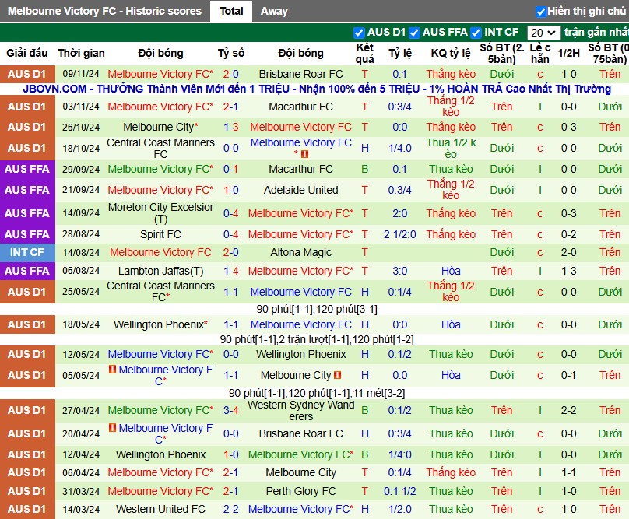Disable the Hiển thị ghi chú checkbox
The image size is (629, 519).
pyautogui.click(x=541, y=12)
